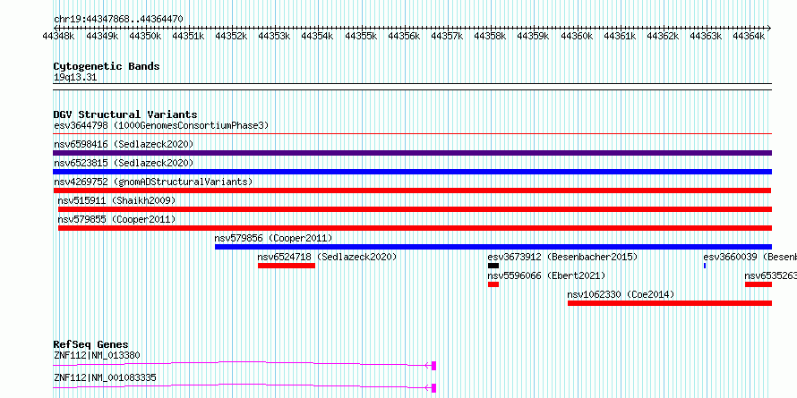797x398 pixels.
Task: Click the 19q13.31 band label
Action: [75, 78]
